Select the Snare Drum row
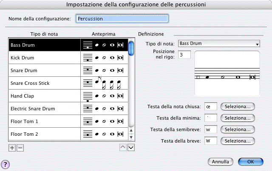 tap(45, 70)
